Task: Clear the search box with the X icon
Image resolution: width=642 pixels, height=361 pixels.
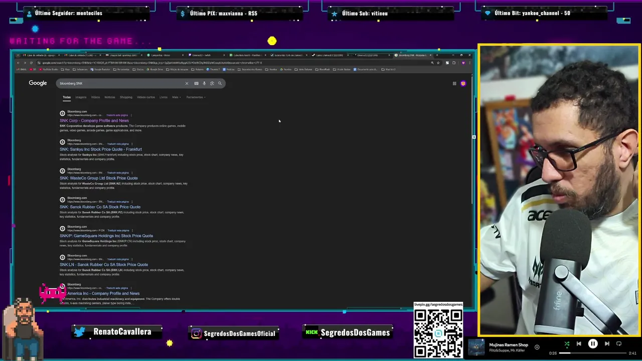Action: (187, 83)
